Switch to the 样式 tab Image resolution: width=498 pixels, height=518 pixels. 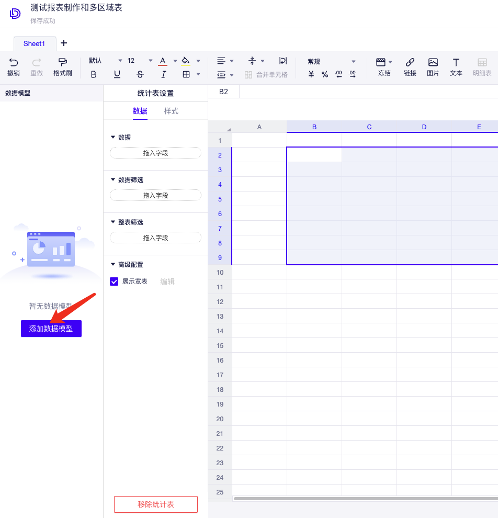171,111
